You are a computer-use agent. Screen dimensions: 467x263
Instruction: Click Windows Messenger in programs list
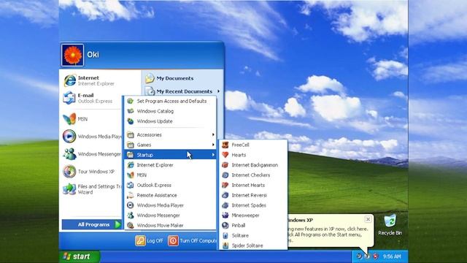click(170, 216)
